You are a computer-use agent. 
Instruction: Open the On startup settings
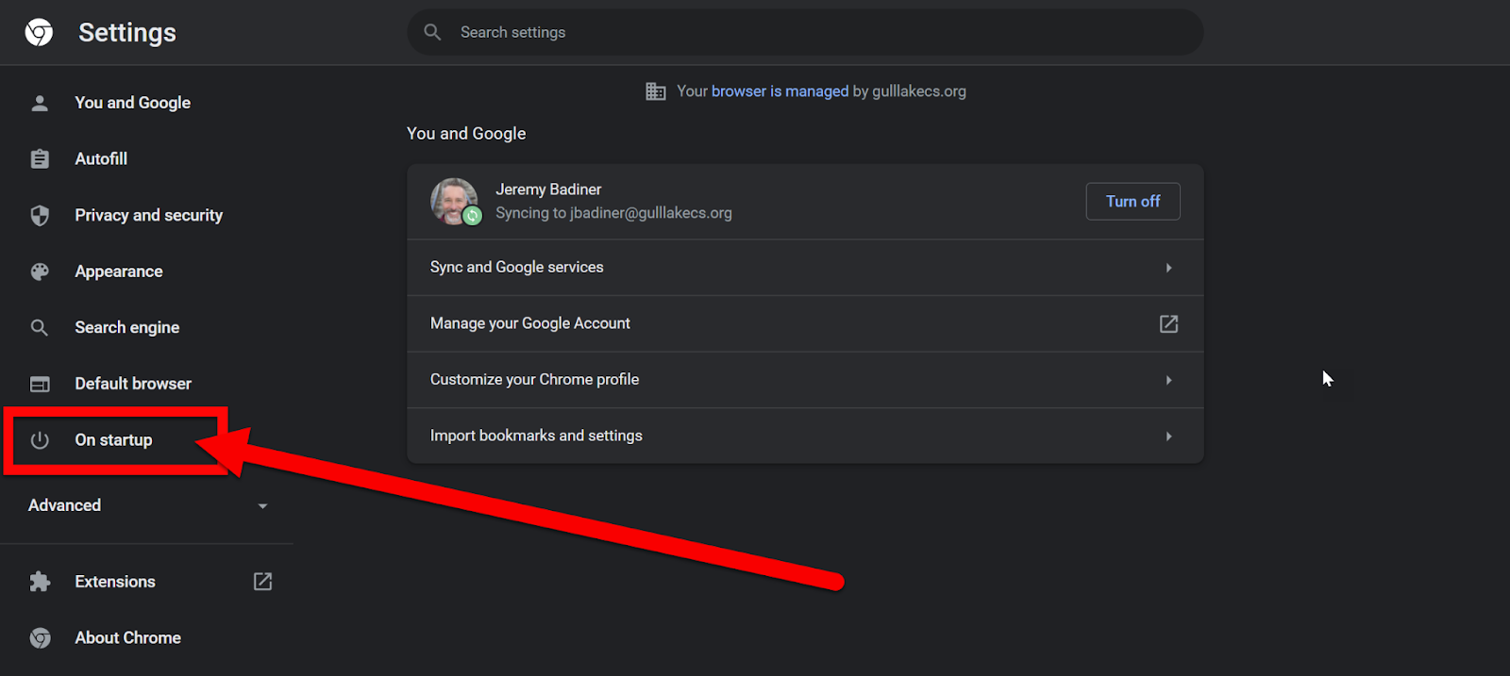(x=113, y=440)
